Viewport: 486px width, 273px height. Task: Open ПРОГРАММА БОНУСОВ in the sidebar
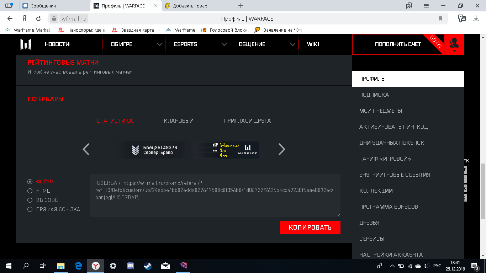coord(408,207)
